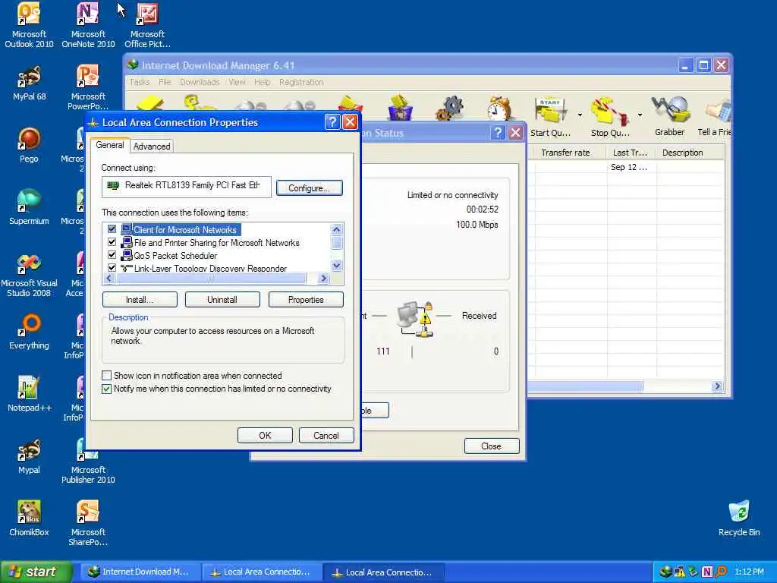
Task: Uncheck QoS Packet Scheduler checkbox
Action: [x=112, y=255]
